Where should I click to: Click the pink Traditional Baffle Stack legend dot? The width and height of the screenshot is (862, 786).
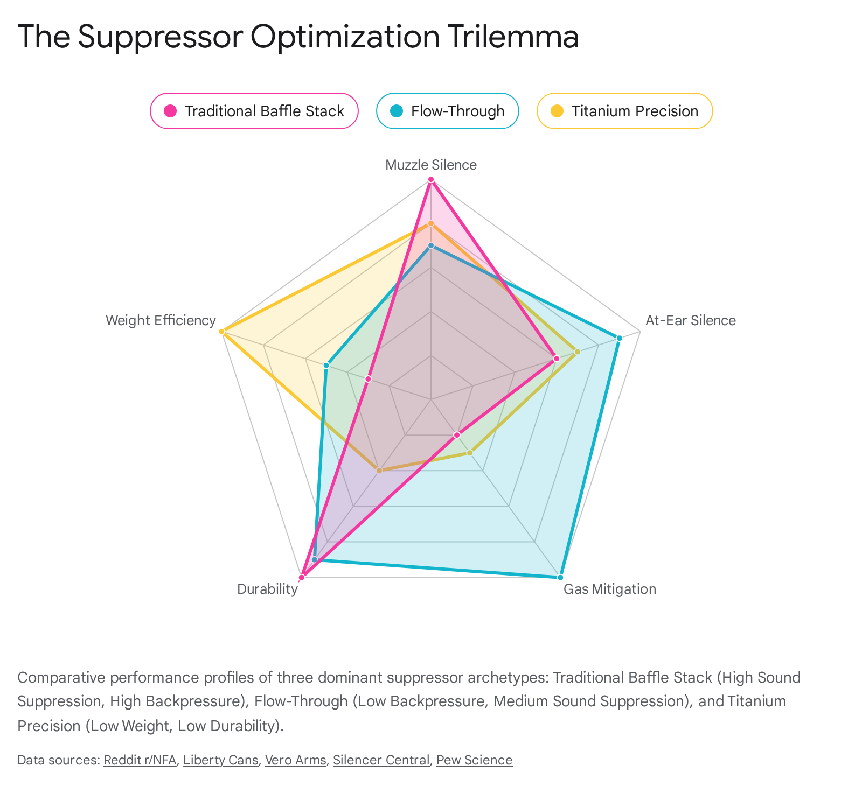pyautogui.click(x=170, y=111)
